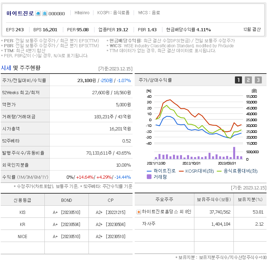Click the 보유지분(%) column header
The width and height of the screenshot is (269, 264).
[250, 199]
